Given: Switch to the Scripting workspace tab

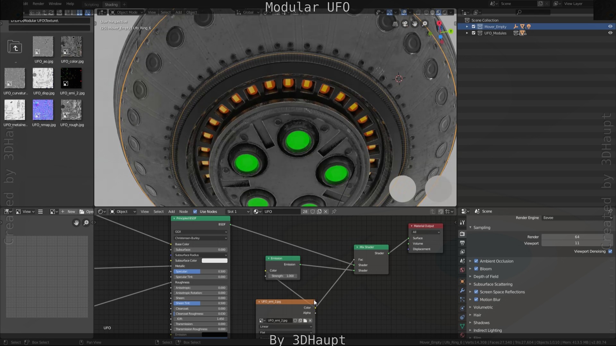Looking at the screenshot, I should (91, 4).
